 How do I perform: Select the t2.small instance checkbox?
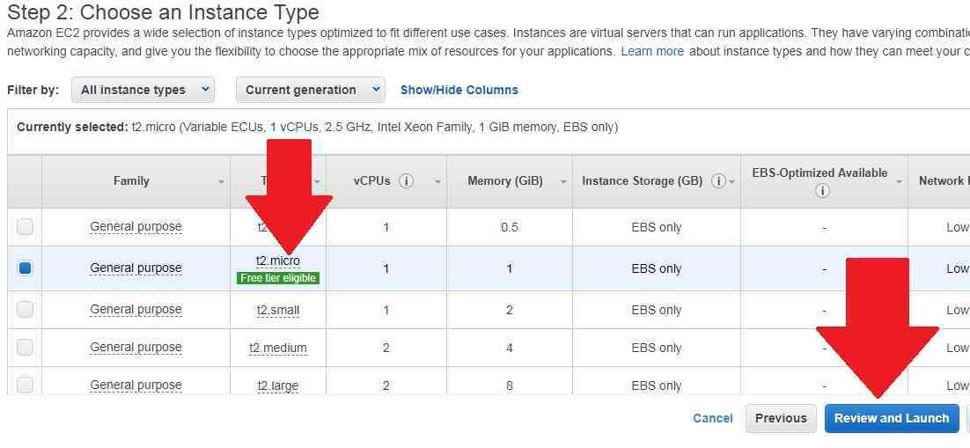pyautogui.click(x=25, y=309)
